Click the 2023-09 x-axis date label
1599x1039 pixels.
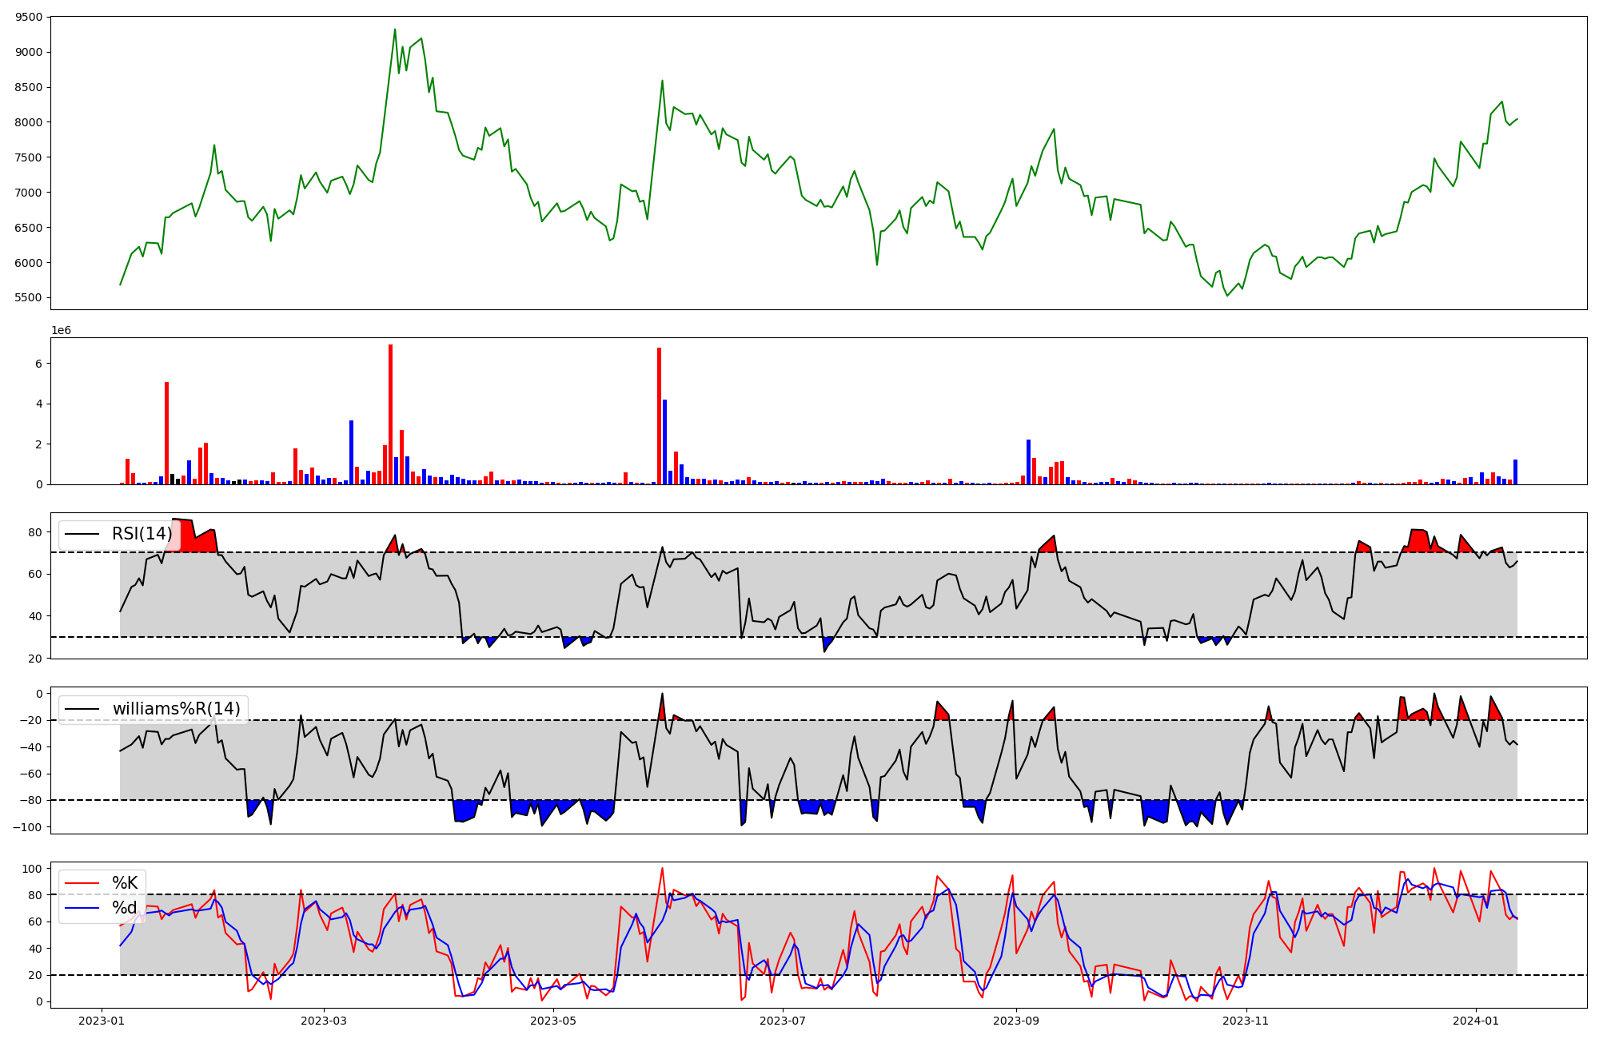click(1015, 1021)
